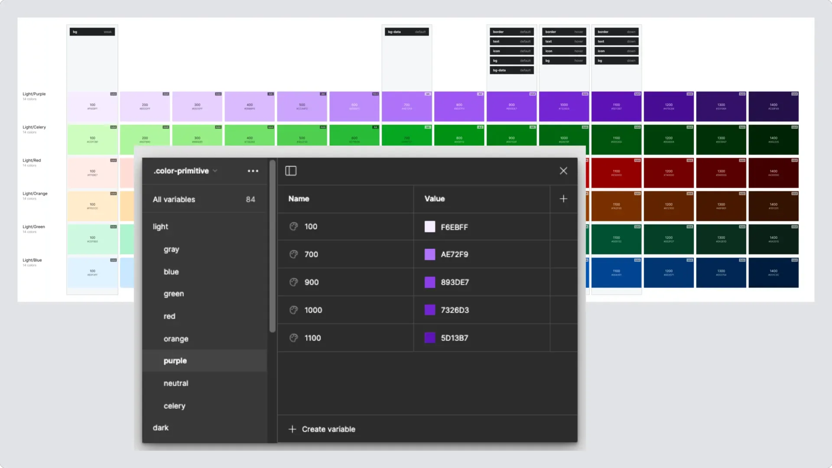Click the Light/Celery row label on canvas
Image resolution: width=832 pixels, height=468 pixels.
[x=34, y=127]
